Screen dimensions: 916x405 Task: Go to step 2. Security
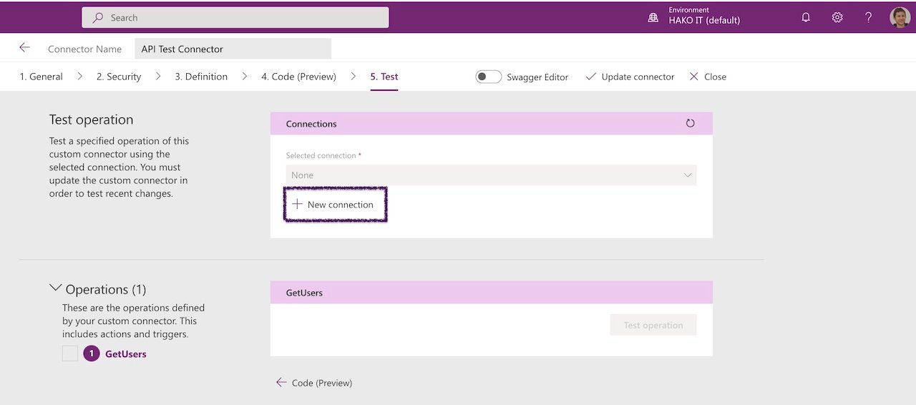119,77
